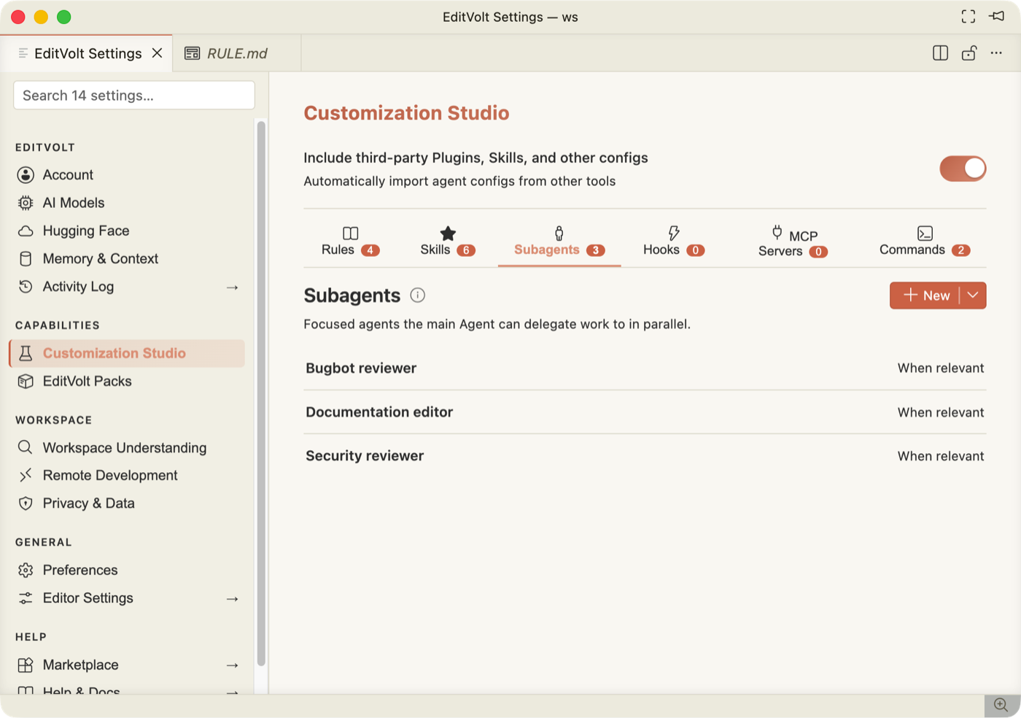Open the Security reviewer subagent

click(x=365, y=456)
